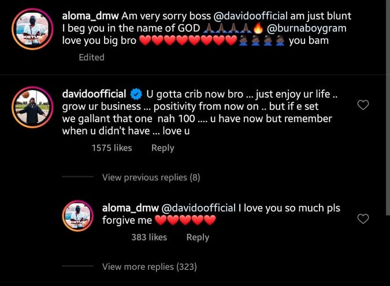Expand View more replies (323)
Viewport: 390px width, 286px height.
pos(150,266)
